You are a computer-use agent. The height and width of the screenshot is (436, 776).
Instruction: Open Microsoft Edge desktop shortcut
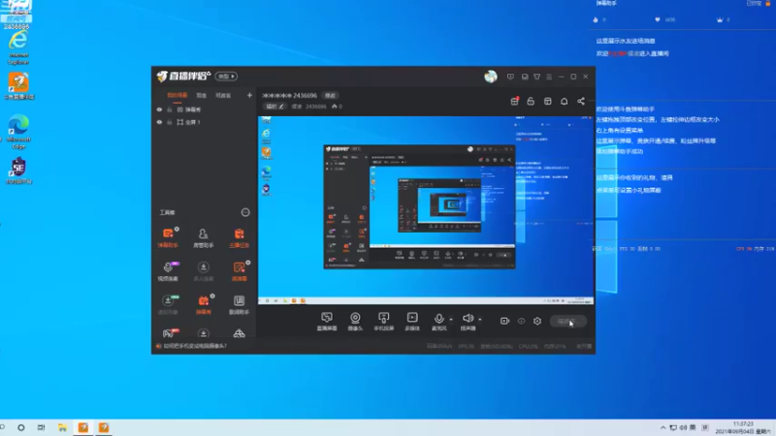click(18, 132)
